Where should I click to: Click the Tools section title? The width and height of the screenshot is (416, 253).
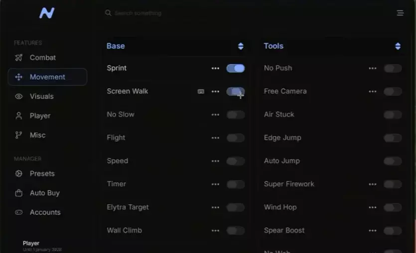point(274,46)
